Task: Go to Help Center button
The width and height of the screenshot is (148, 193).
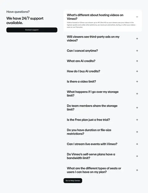Action: (73, 181)
